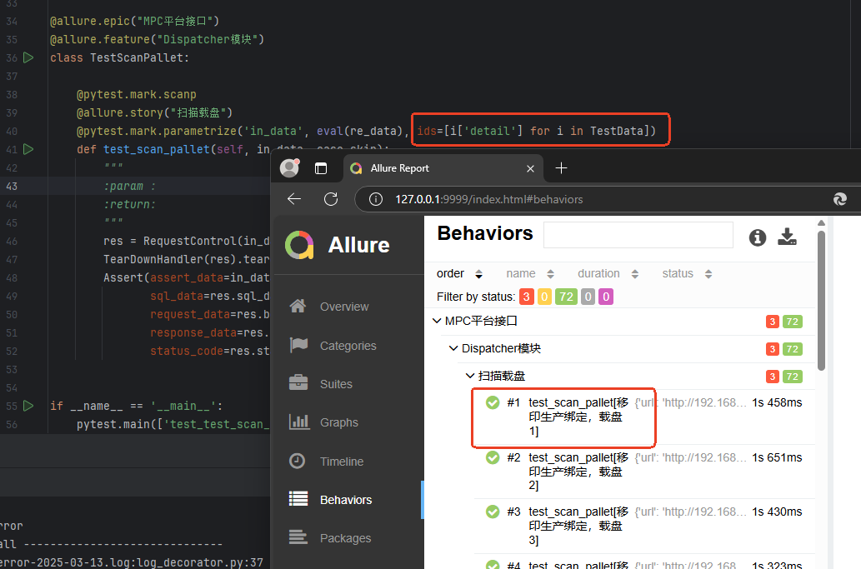Click the @allure.epic decorator on line 34
This screenshot has width=861, height=569.
coord(90,21)
